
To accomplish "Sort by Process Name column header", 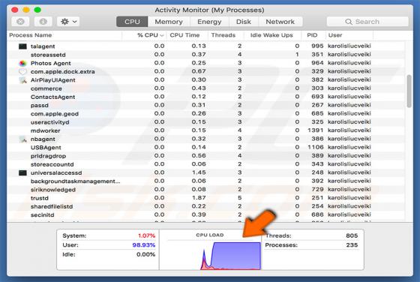I will (64, 35).
